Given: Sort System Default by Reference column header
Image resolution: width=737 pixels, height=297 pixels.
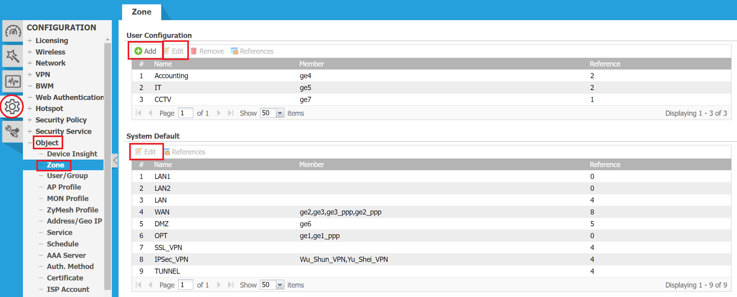Looking at the screenshot, I should point(605,165).
